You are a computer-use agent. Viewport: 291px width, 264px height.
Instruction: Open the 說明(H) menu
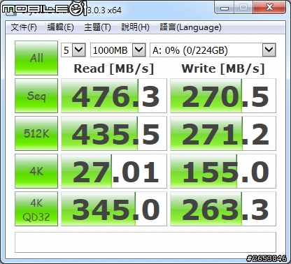(x=135, y=27)
